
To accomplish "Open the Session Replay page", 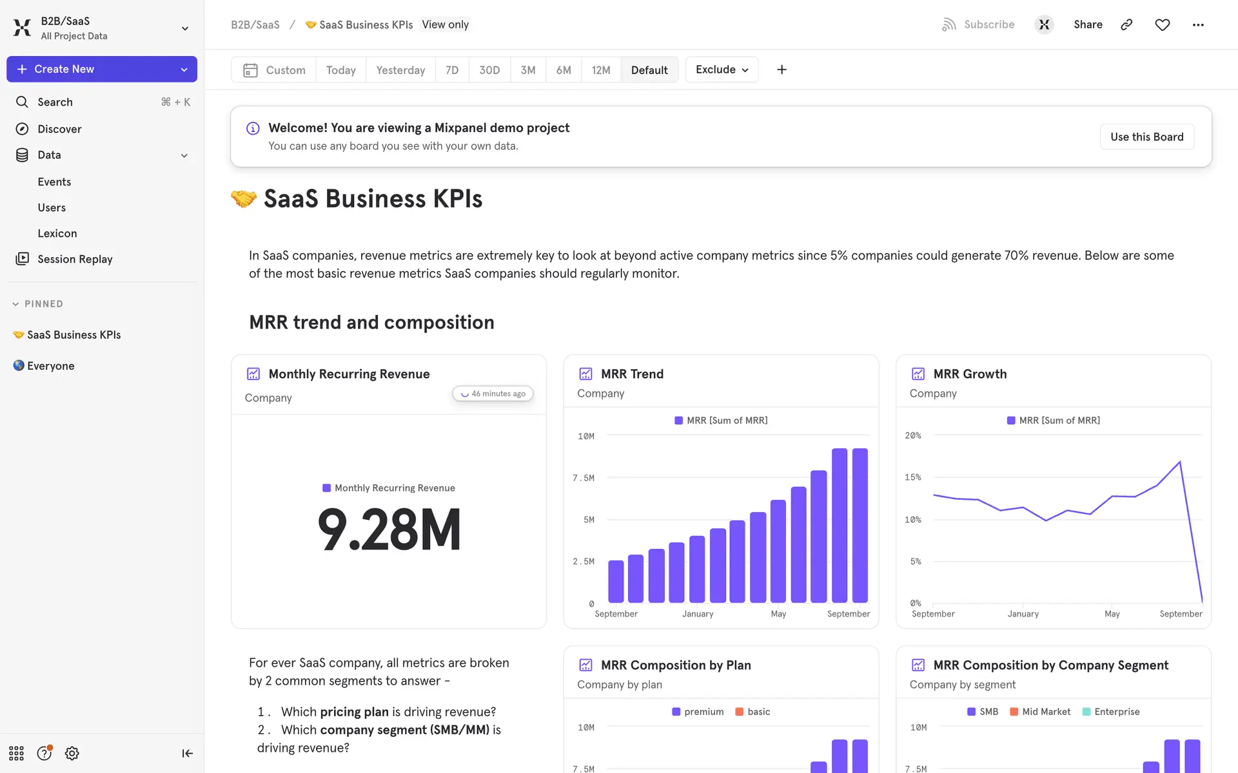I will coord(75,259).
